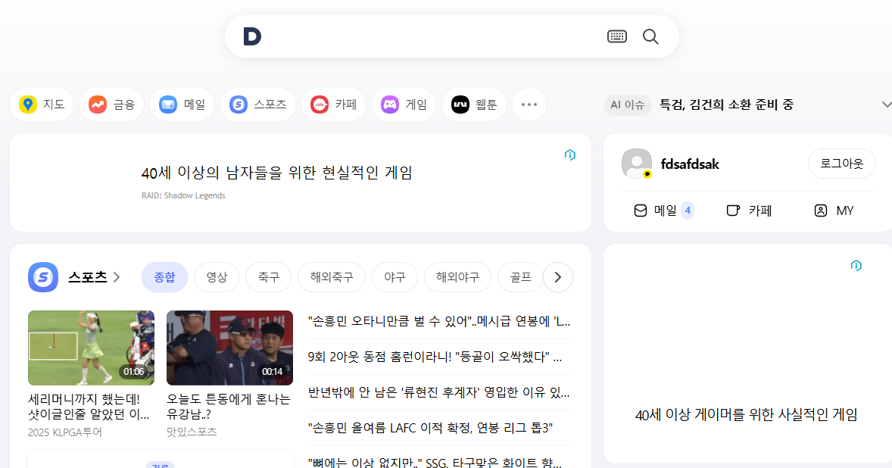Open 메일 shortcut in service bar
Image resolution: width=892 pixels, height=468 pixels.
click(x=182, y=105)
